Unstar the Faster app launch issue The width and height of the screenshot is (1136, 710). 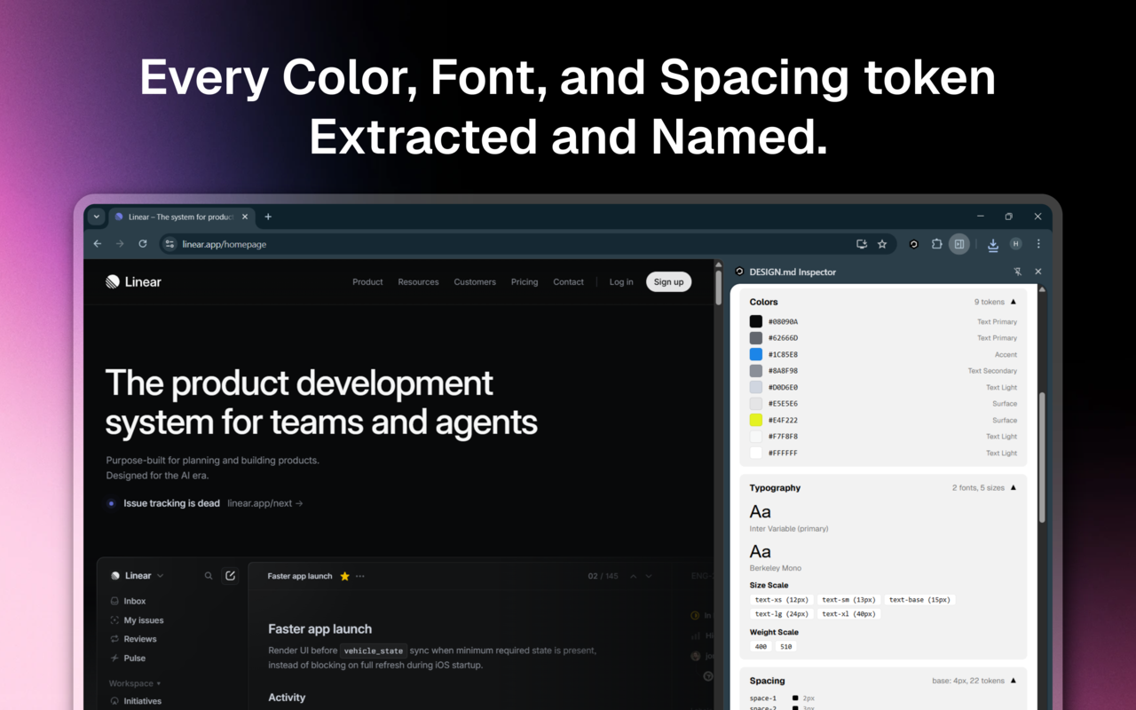pos(343,575)
